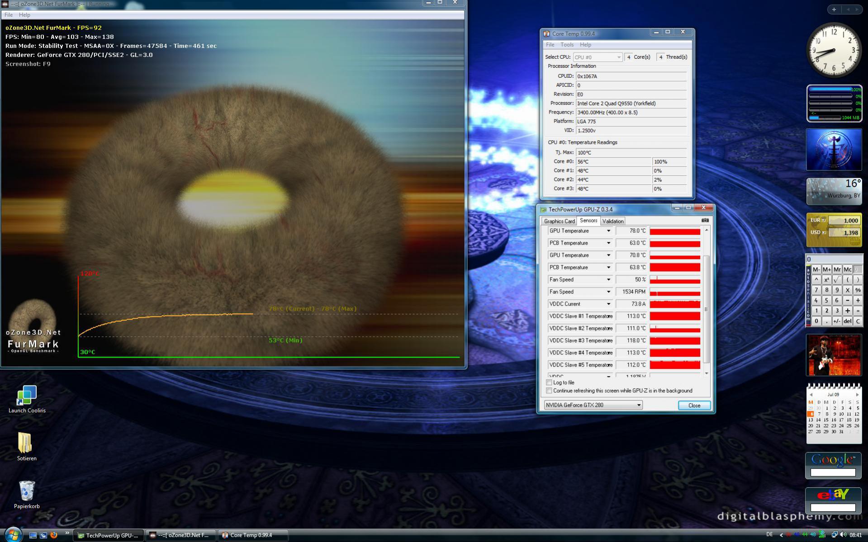Switch to the Core Temp 0.99.4 taskbar button
The image size is (868, 542).
[x=253, y=535]
